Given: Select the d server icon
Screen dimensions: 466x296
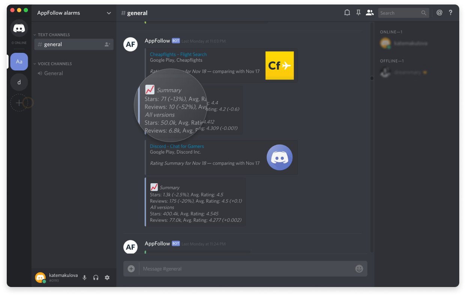Looking at the screenshot, I should click(x=19, y=82).
